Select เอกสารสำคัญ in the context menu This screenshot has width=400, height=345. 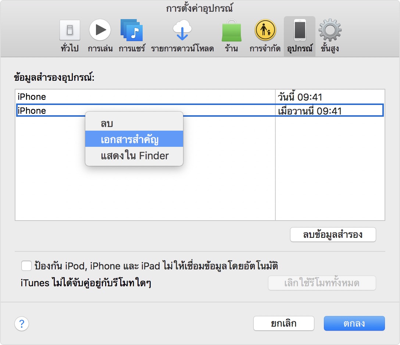point(133,139)
